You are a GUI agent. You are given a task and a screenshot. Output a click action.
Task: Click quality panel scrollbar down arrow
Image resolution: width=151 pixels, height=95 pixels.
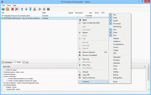pyautogui.click(x=148, y=89)
